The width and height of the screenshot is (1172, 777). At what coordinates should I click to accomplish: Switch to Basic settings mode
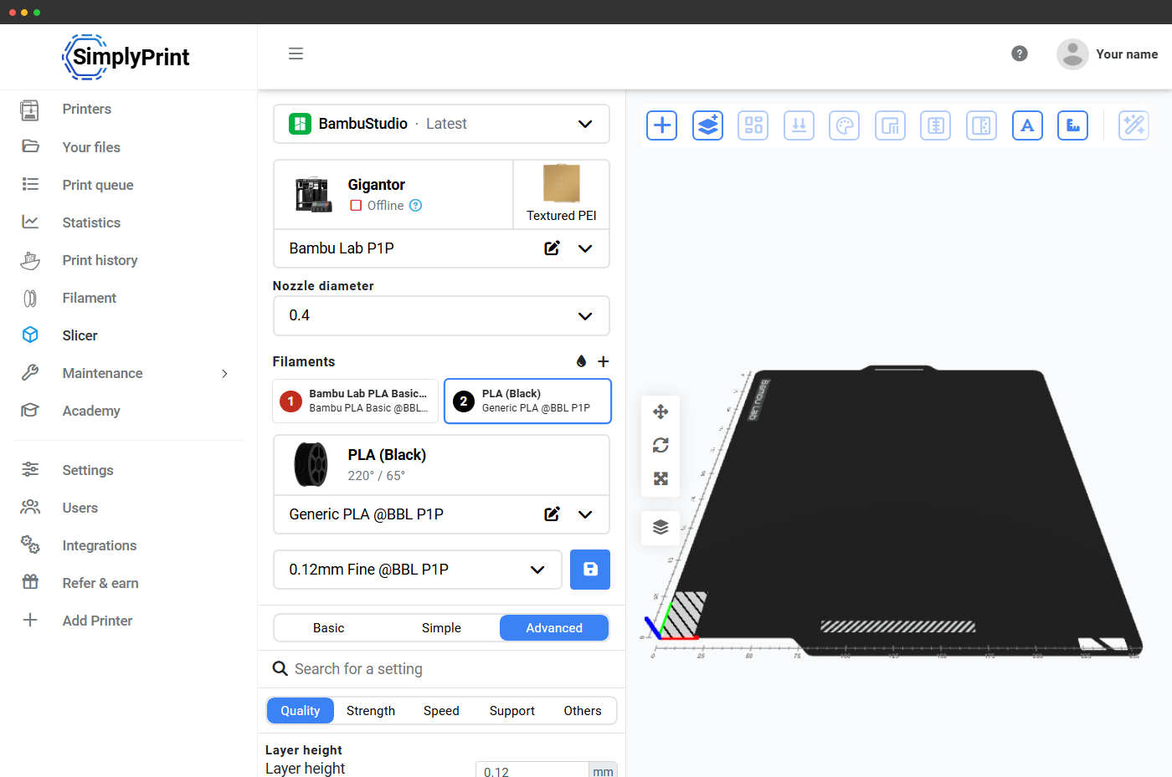point(329,628)
